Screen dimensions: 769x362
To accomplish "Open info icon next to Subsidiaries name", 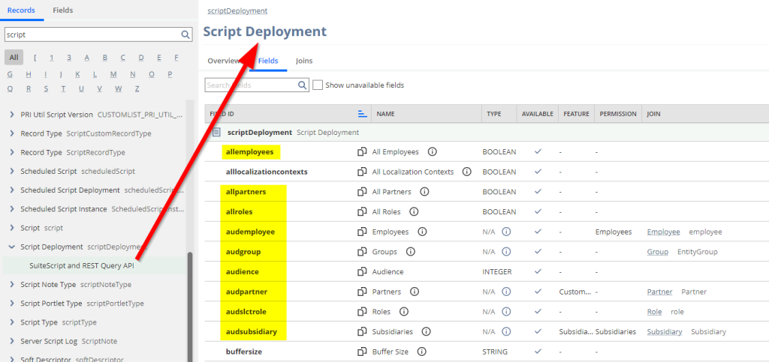I will click(x=427, y=332).
